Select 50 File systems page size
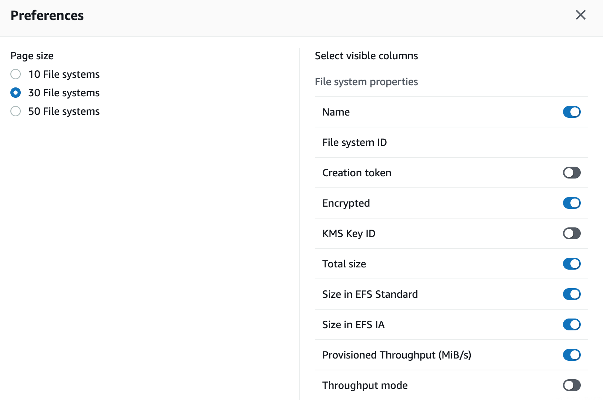Image resolution: width=603 pixels, height=400 pixels. click(x=16, y=111)
